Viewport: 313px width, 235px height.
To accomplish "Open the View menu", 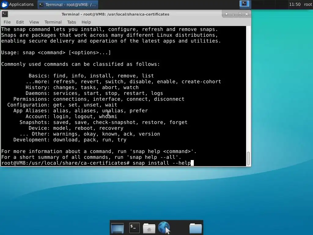I will (34, 22).
